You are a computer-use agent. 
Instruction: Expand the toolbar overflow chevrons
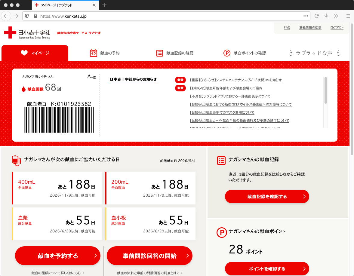point(336,16)
